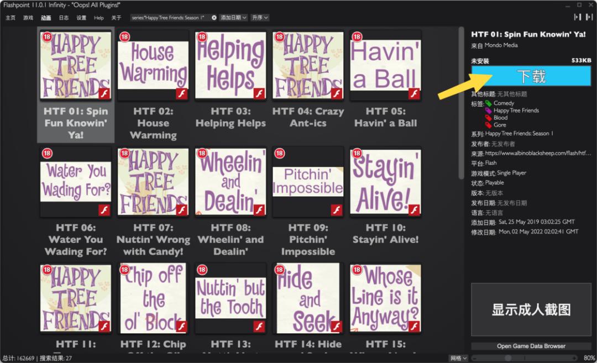Switch to the 游戏 (Games) tab
597x363 pixels.
[28, 18]
